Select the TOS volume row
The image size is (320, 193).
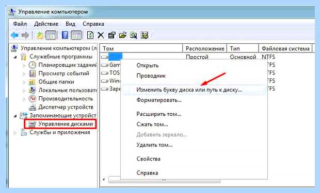coord(114,73)
